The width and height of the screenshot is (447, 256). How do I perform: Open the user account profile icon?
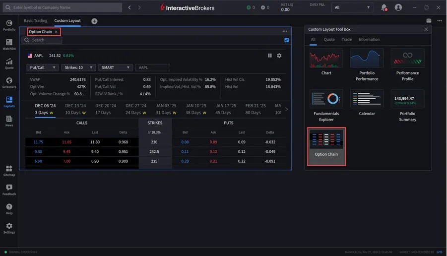pos(398,7)
